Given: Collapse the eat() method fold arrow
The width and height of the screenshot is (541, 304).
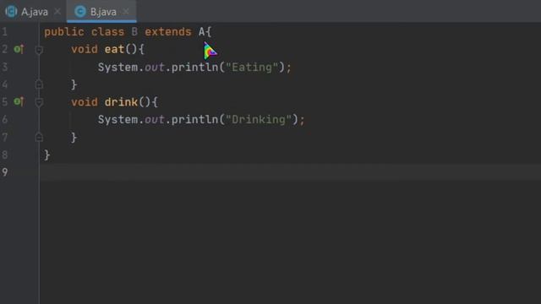Looking at the screenshot, I should tap(39, 50).
